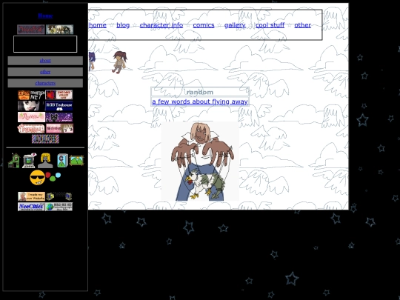400x300 pixels.
Task: Click the puppeteer with griffin artwork
Action: [x=200, y=161]
